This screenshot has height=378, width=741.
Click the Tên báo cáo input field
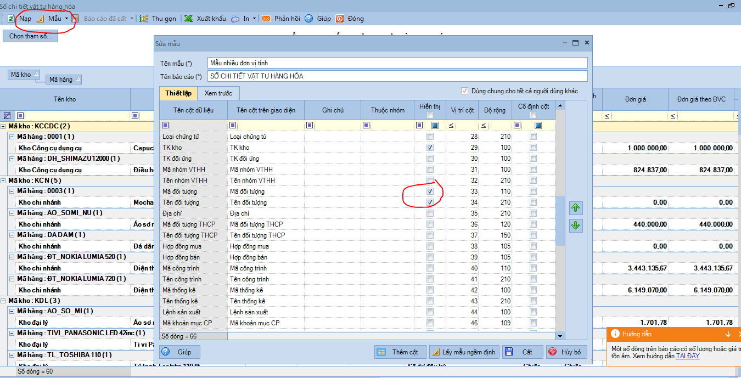tap(397, 76)
